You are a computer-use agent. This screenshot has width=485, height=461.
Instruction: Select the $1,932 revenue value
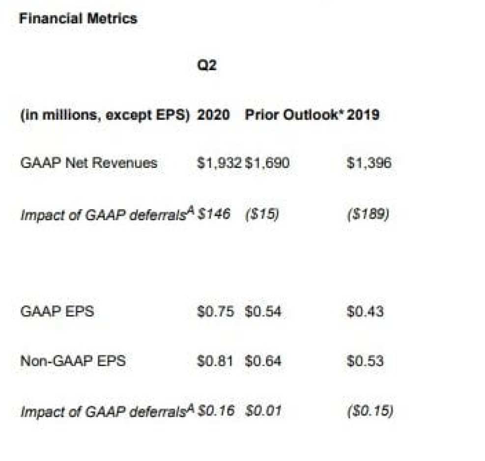pos(219,163)
